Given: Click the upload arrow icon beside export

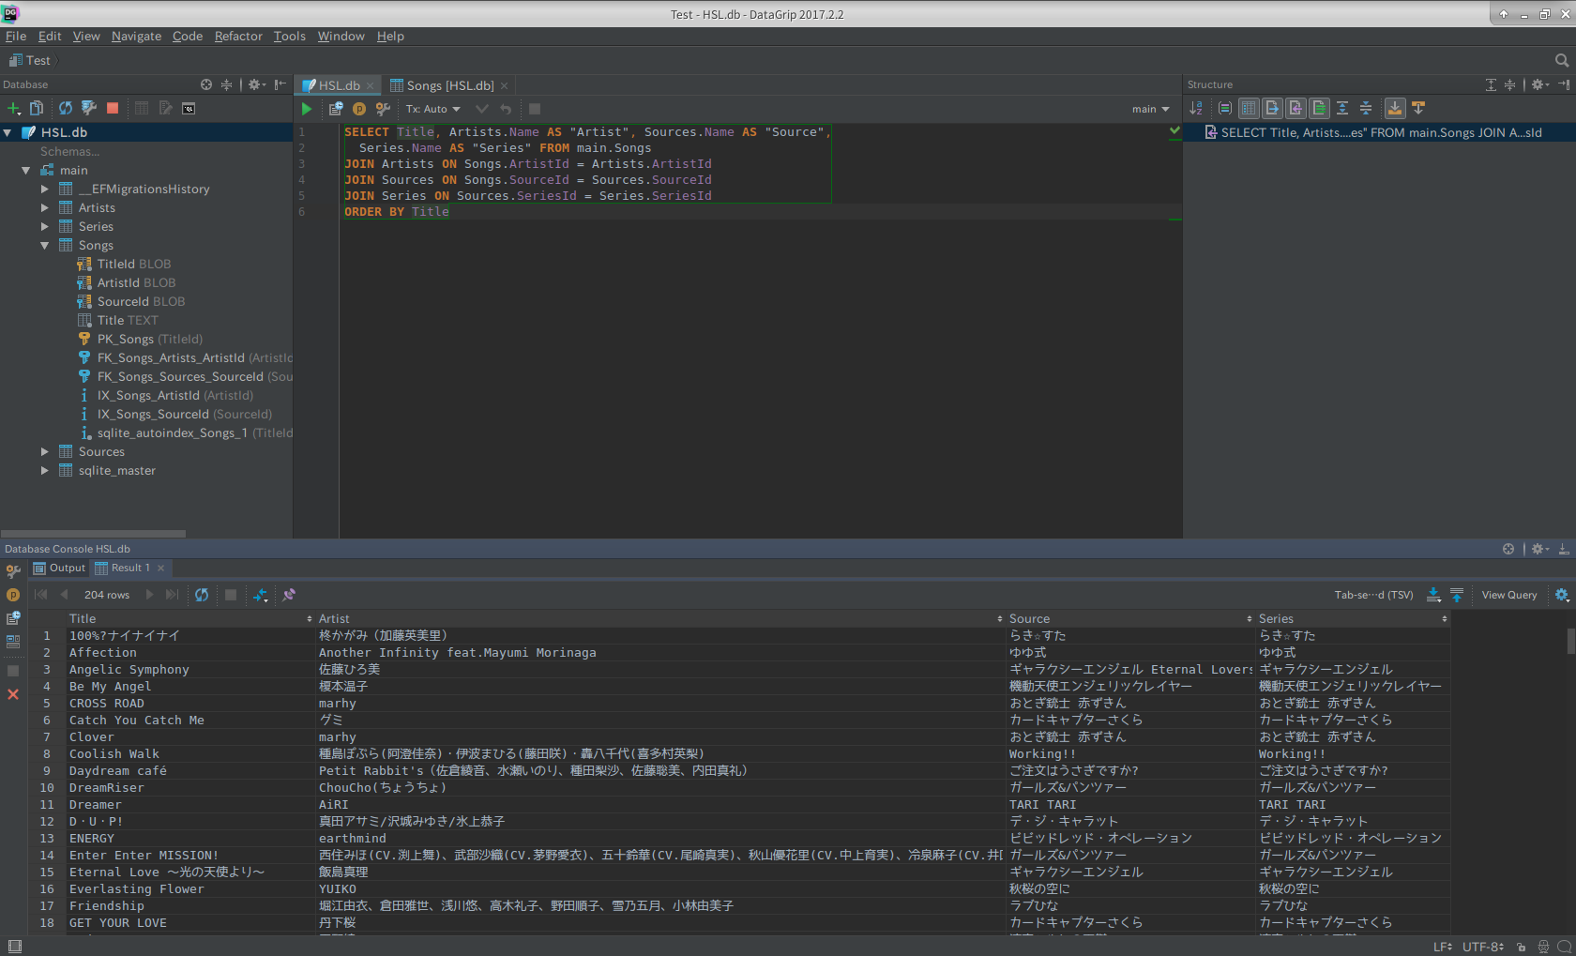Looking at the screenshot, I should 1457,595.
